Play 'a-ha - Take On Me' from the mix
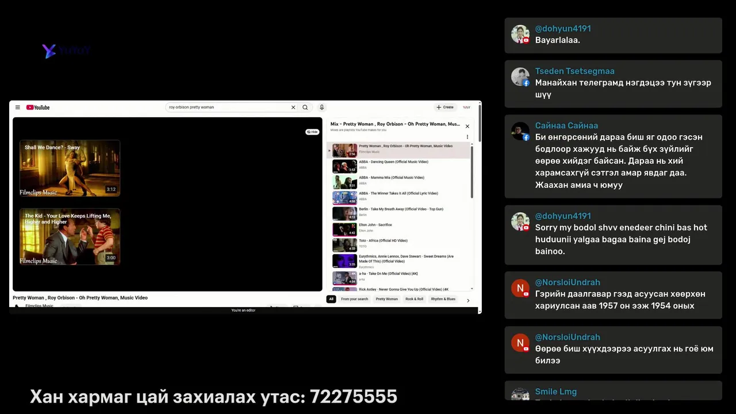The image size is (736, 414). 399,278
